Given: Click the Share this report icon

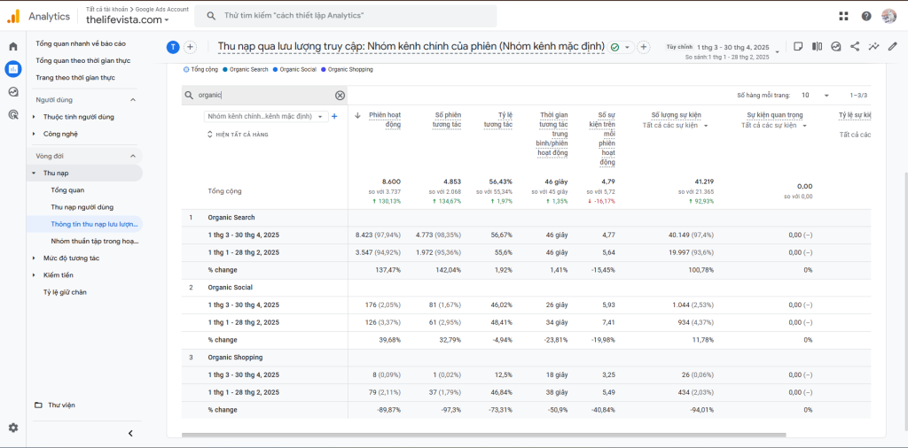Looking at the screenshot, I should pos(855,47).
